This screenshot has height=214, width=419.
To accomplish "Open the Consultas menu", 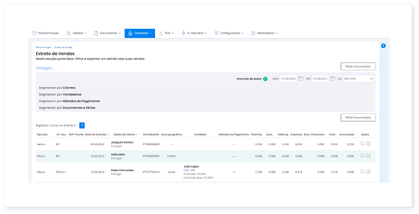I will pyautogui.click(x=139, y=33).
